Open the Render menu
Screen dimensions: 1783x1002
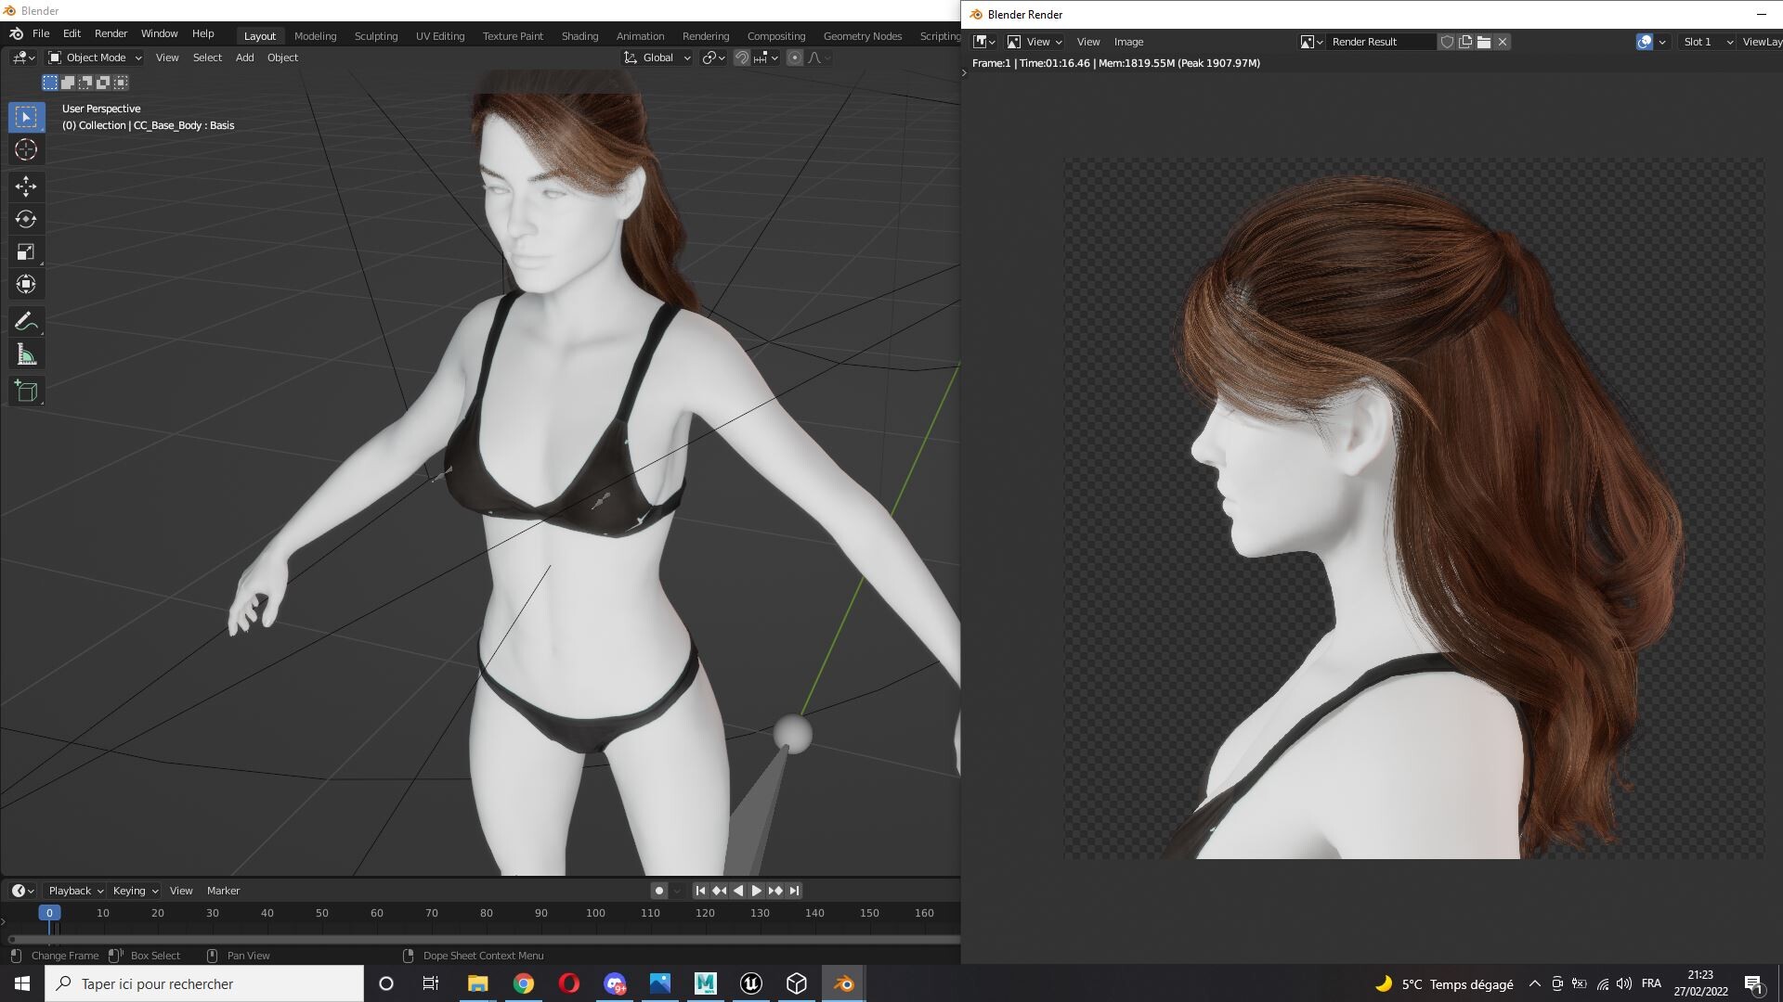[111, 33]
